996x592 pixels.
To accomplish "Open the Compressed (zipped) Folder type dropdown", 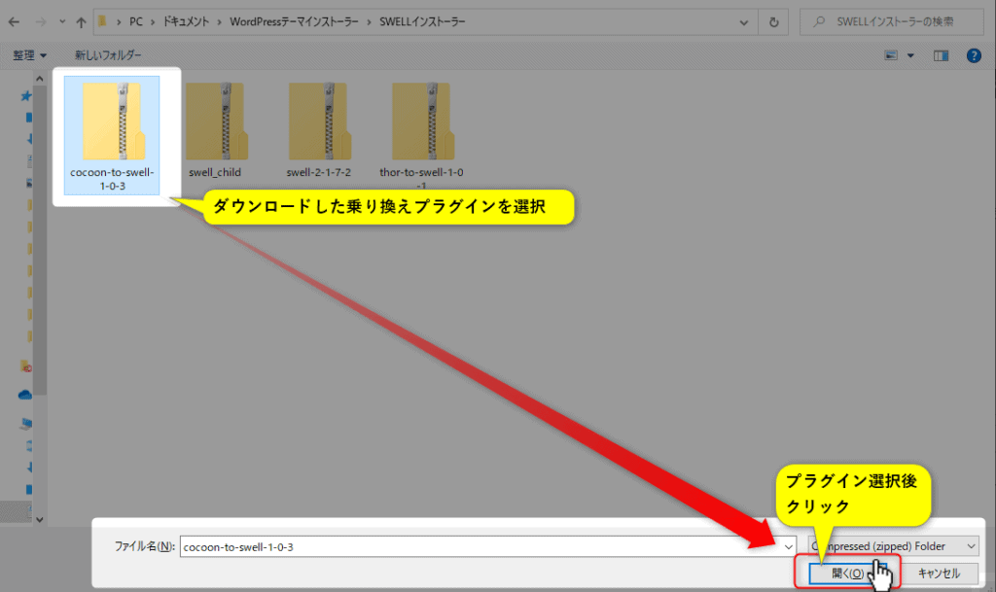I will 893,545.
